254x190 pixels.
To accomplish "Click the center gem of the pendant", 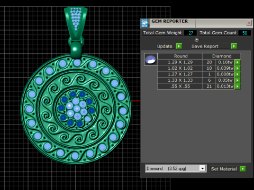I will click(77, 109).
